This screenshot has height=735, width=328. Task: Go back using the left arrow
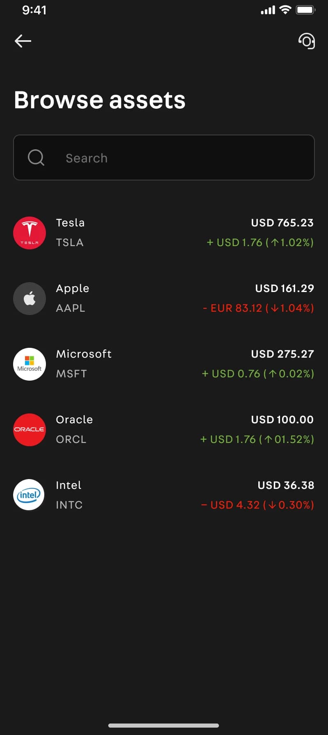point(23,41)
